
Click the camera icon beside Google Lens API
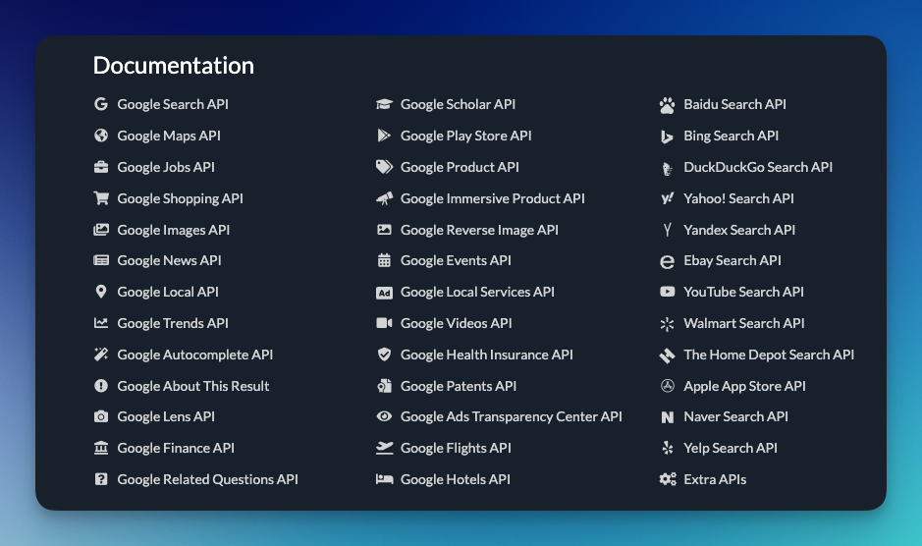tap(101, 416)
